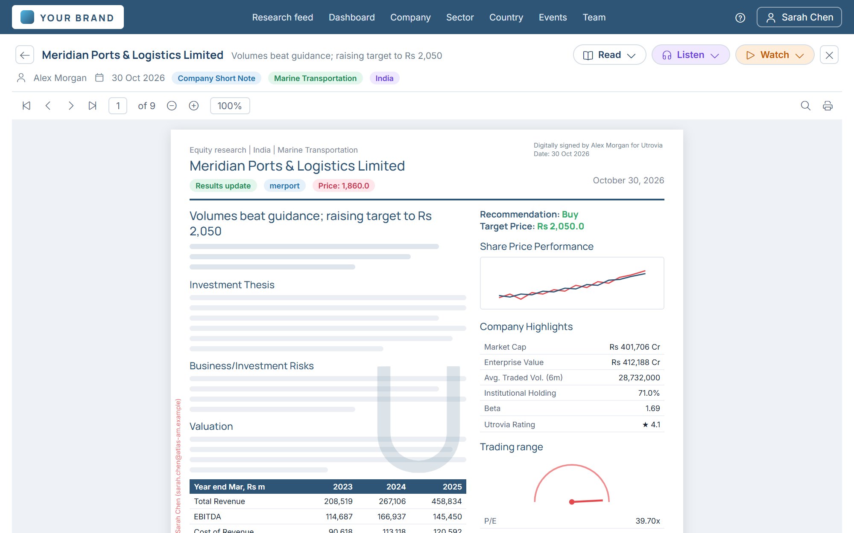
Task: Zoom in with the plus icon
Action: 194,106
